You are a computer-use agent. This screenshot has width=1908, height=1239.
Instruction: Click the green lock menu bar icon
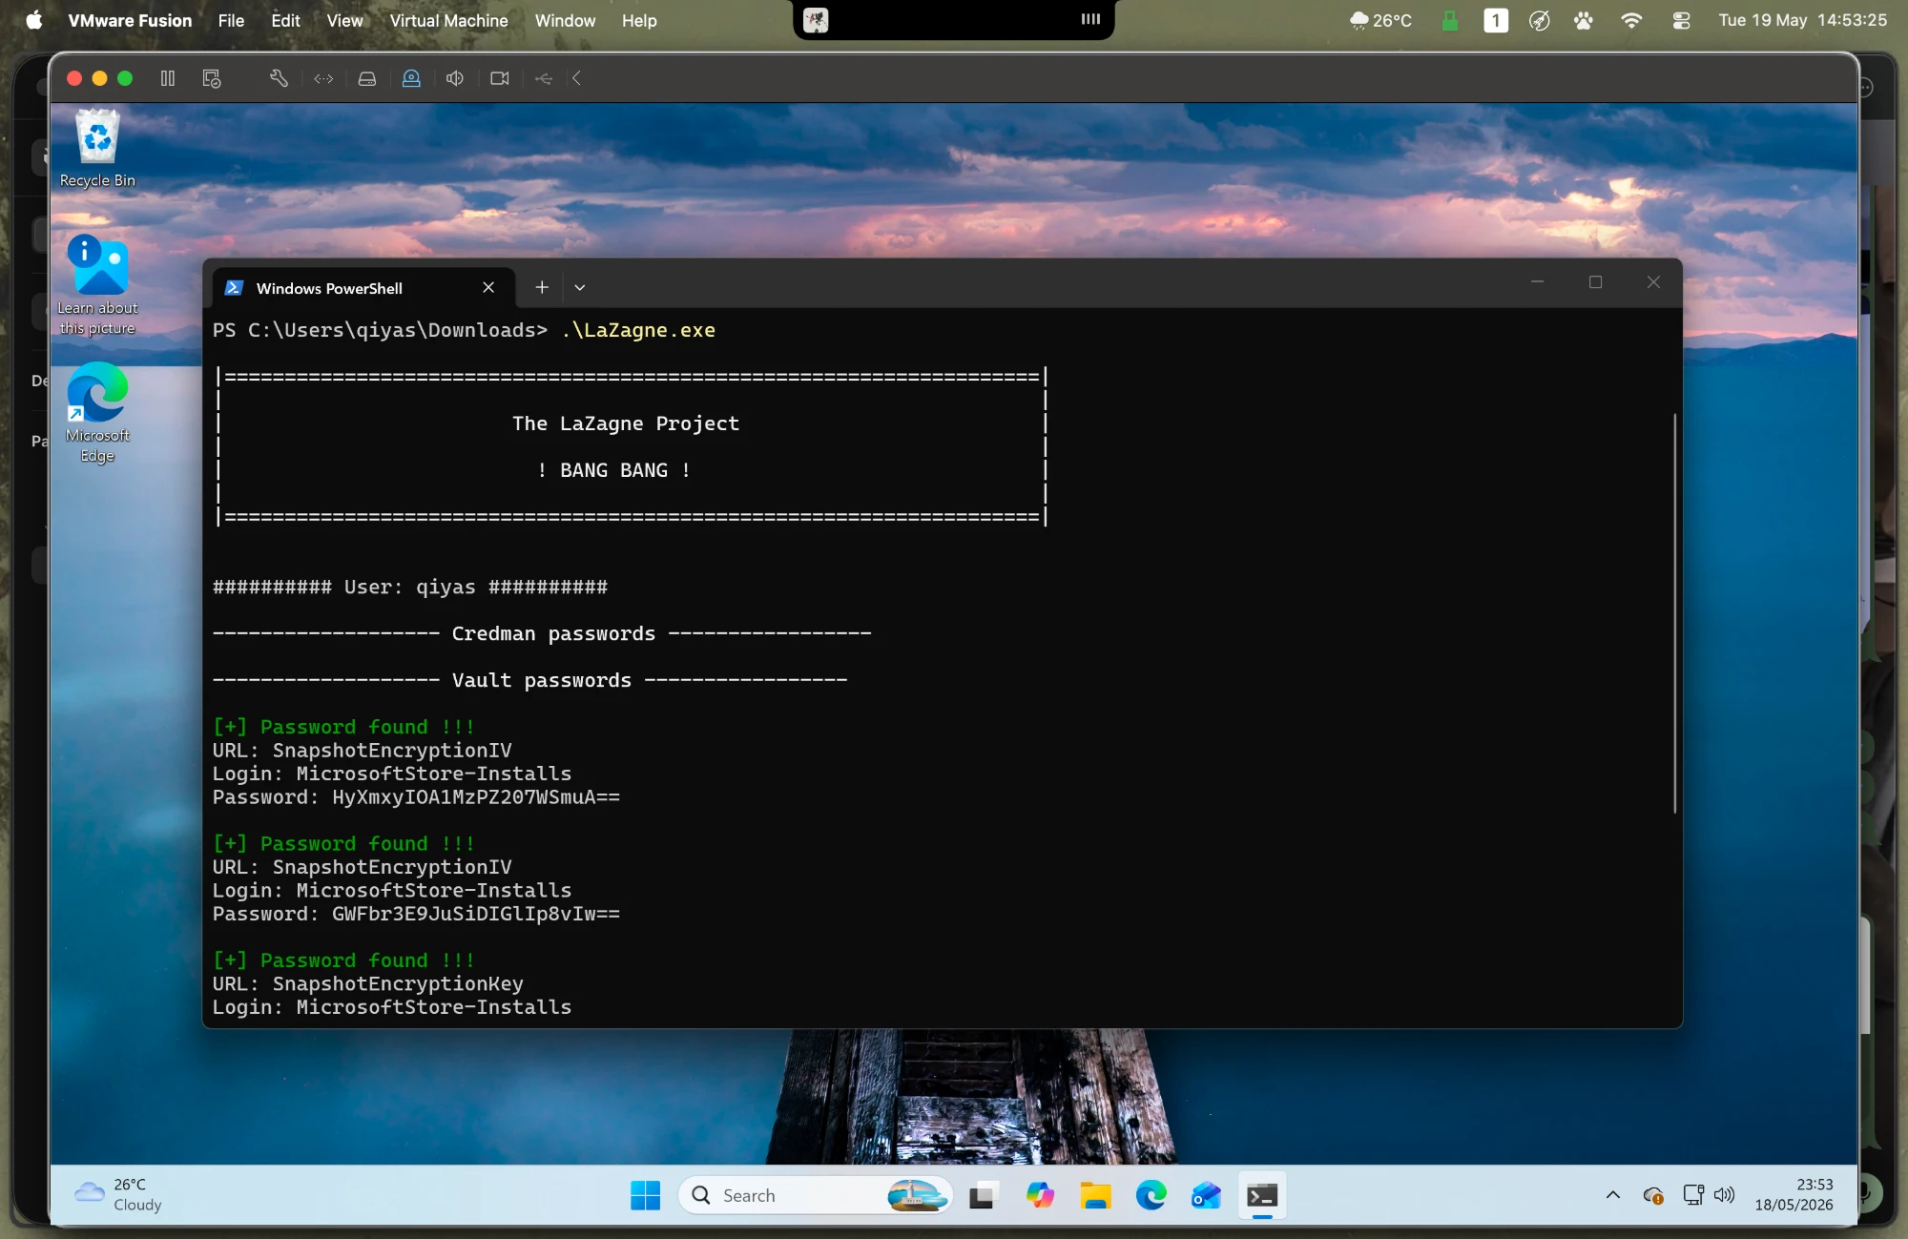[x=1450, y=20]
